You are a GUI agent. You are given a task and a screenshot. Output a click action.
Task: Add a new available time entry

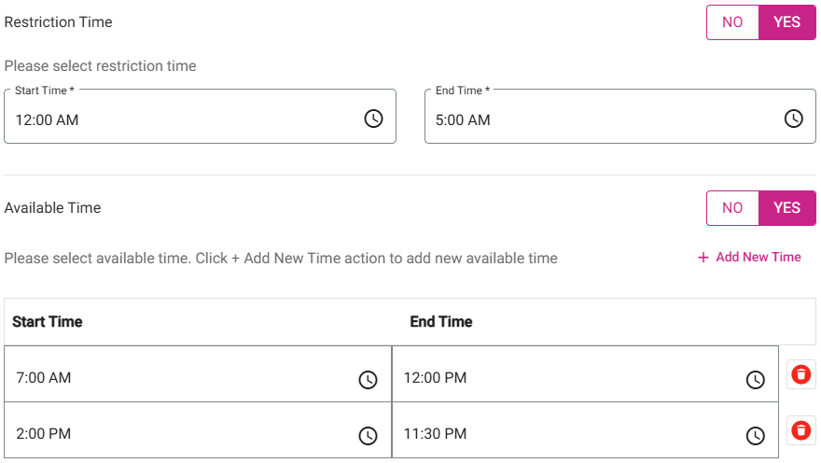(749, 258)
